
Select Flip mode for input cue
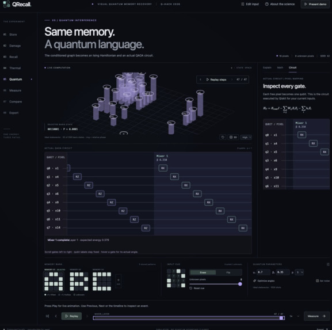[x=228, y=272]
